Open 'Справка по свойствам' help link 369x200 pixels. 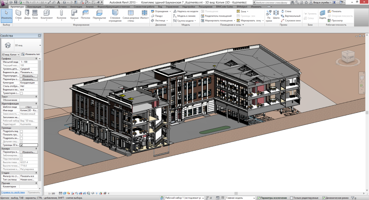pyautogui.click(x=13, y=193)
